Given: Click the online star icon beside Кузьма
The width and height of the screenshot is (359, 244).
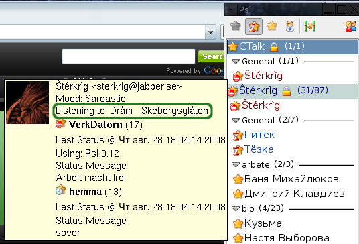Looking at the screenshot, I should [x=238, y=223].
